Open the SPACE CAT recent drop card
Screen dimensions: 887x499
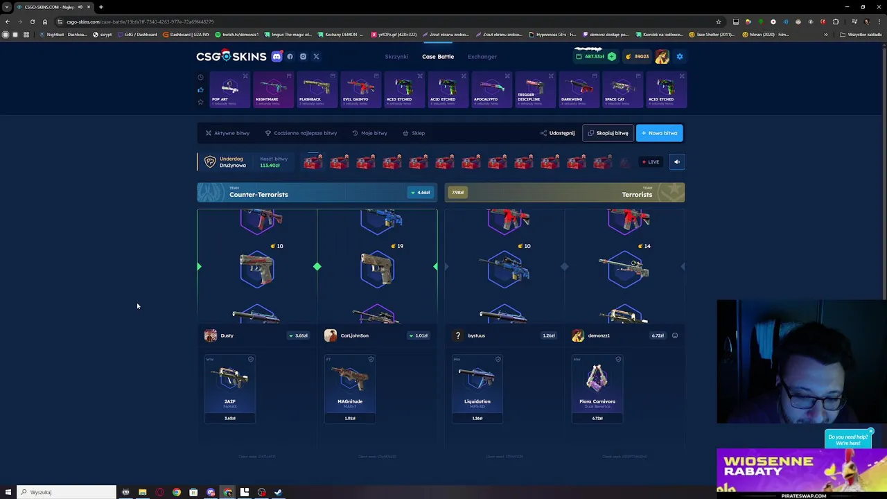[x=622, y=90]
